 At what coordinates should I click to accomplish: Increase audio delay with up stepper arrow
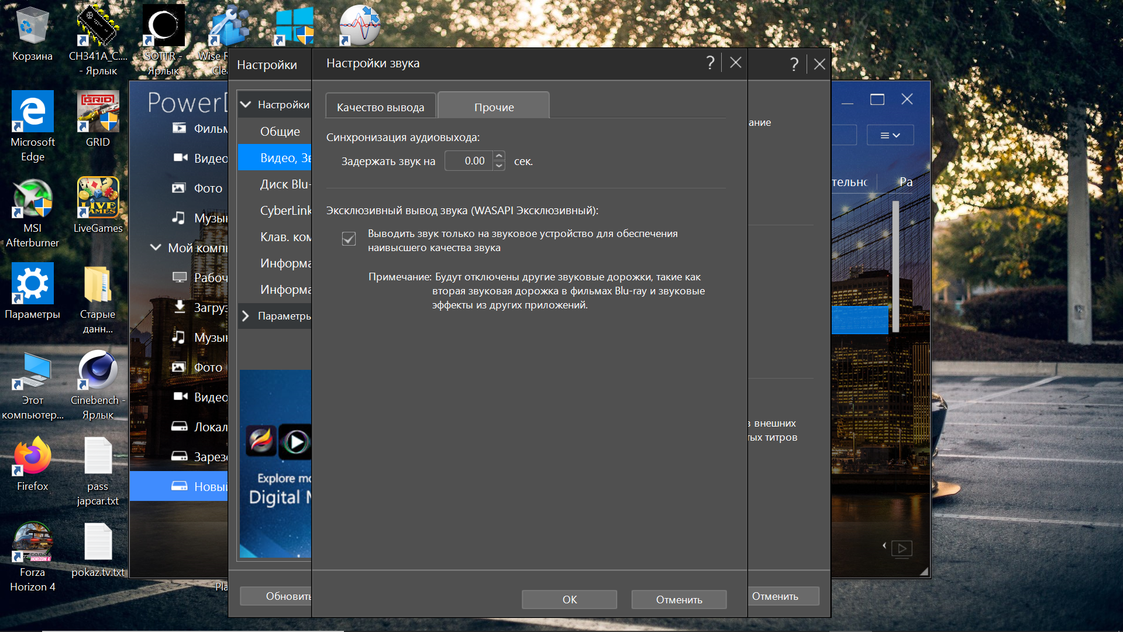point(499,156)
